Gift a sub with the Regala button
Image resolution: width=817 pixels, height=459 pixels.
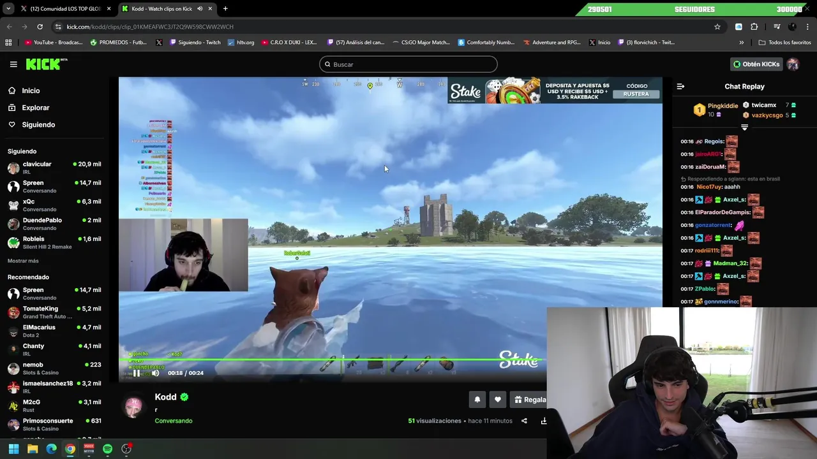click(530, 400)
